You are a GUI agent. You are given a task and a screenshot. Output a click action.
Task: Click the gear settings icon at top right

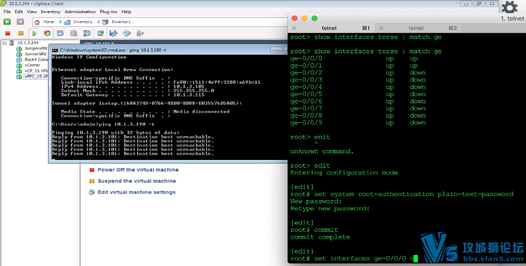coord(510,7)
